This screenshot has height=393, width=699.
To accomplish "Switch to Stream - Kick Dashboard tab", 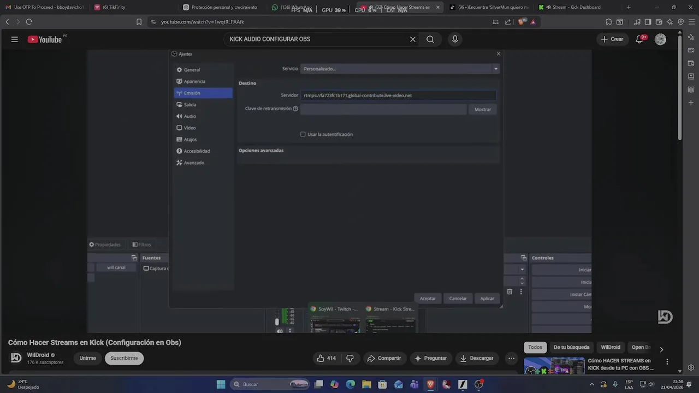I will (577, 7).
